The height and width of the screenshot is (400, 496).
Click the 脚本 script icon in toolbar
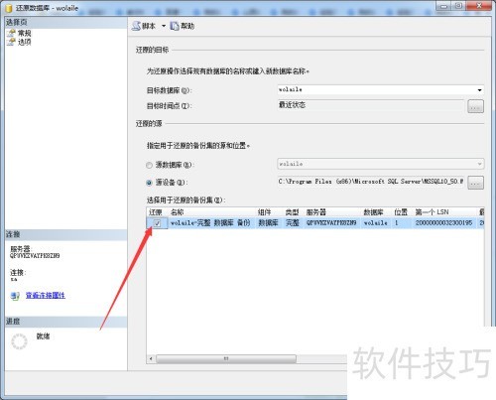point(136,26)
